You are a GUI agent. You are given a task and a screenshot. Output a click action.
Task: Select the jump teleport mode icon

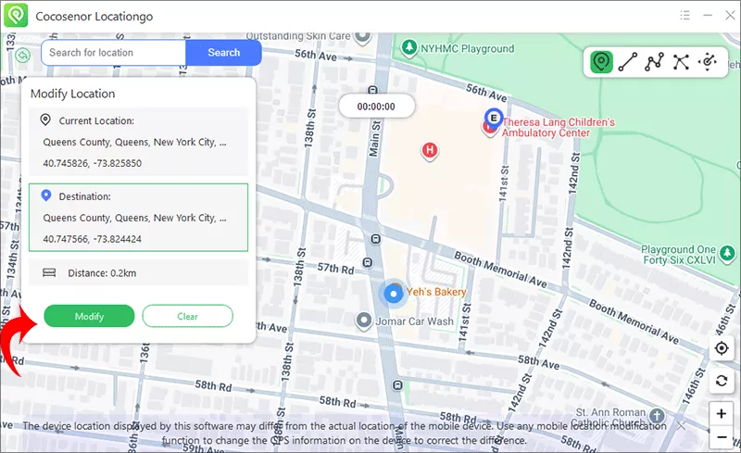[681, 62]
